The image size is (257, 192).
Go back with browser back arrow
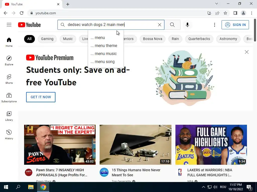(x=6, y=13)
